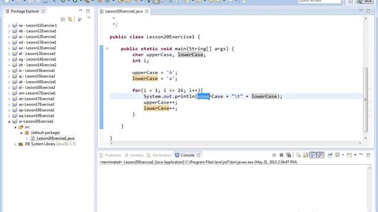Expand the ab - Lesson12Exercise1 project
Screen dimensions: 378x212
9,31
